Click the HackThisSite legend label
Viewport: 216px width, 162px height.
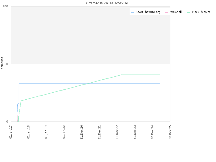tap(201, 12)
